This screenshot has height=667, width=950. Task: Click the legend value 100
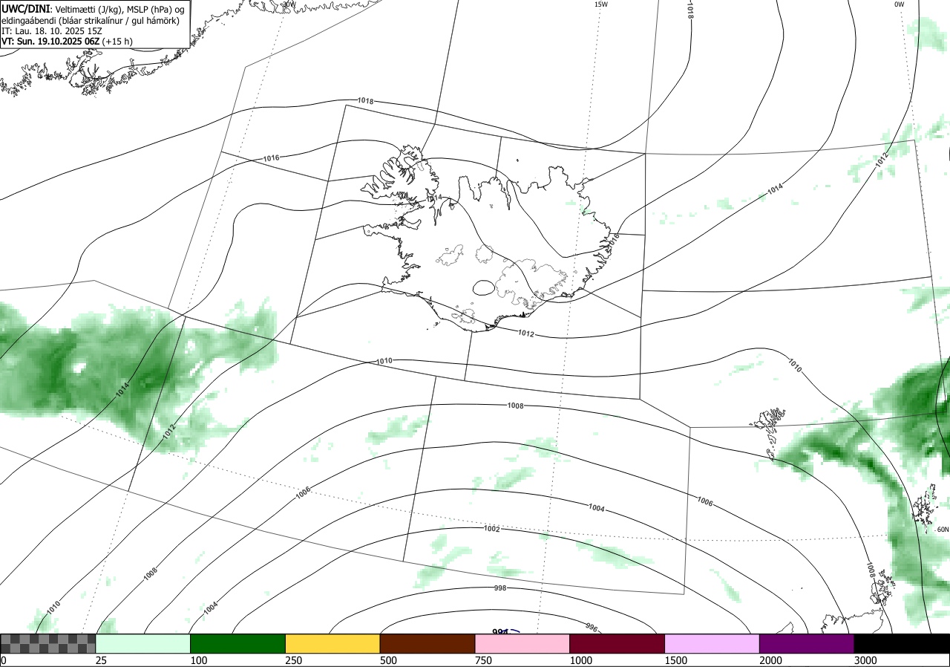[199, 660]
